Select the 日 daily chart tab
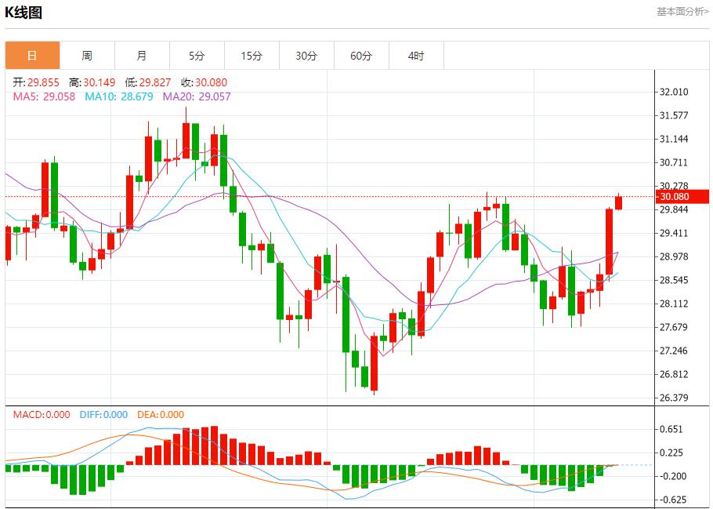The image size is (713, 509). [32, 56]
